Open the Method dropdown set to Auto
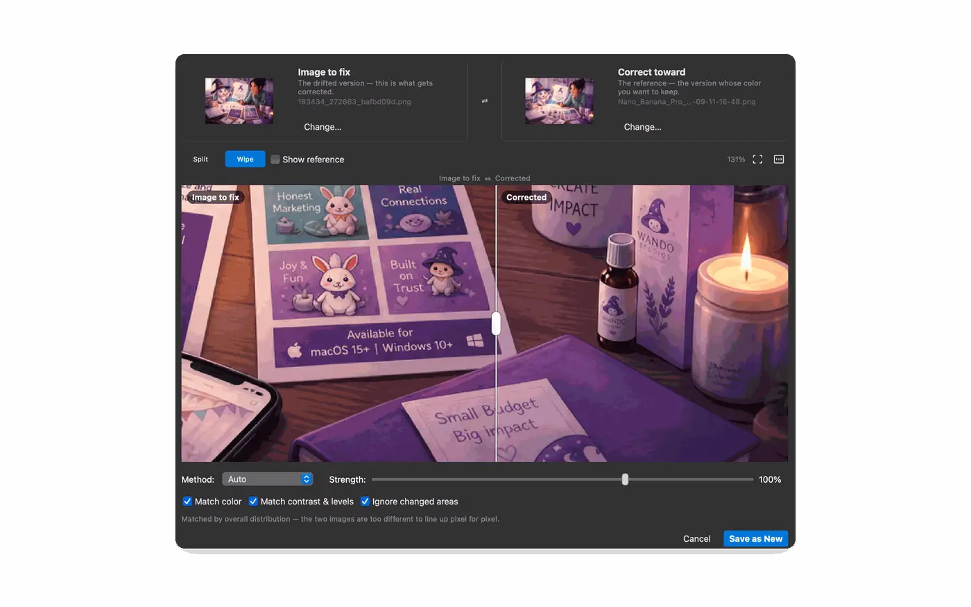Screen dimensions: 971x607 click(x=268, y=479)
